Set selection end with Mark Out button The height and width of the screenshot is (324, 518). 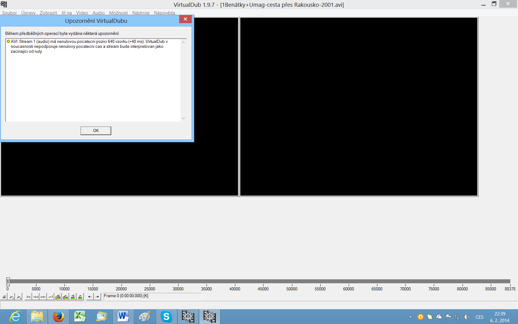[97, 297]
